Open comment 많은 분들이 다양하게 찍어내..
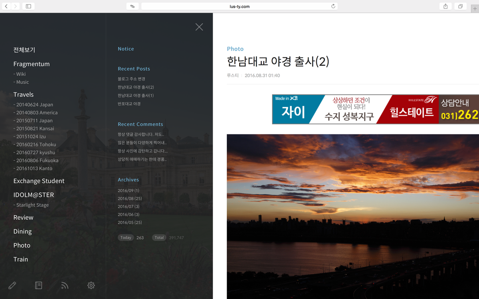The height and width of the screenshot is (299, 479). click(x=142, y=143)
